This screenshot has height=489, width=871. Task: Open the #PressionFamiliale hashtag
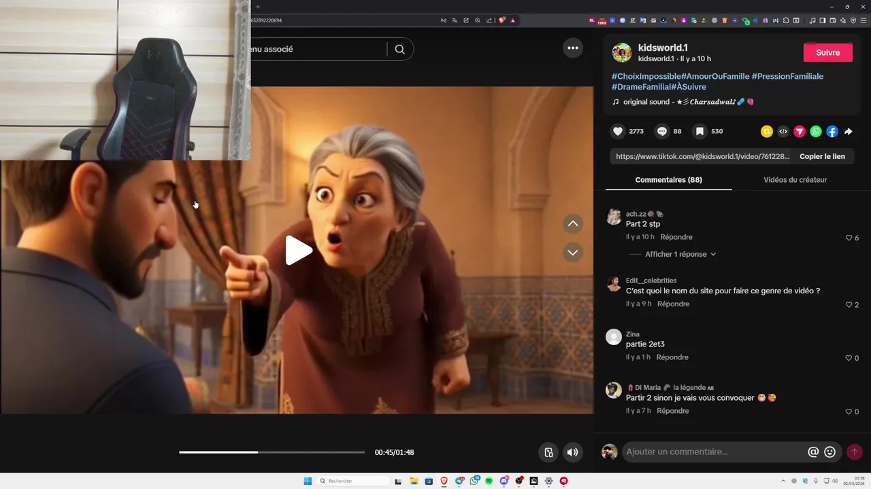[787, 76]
